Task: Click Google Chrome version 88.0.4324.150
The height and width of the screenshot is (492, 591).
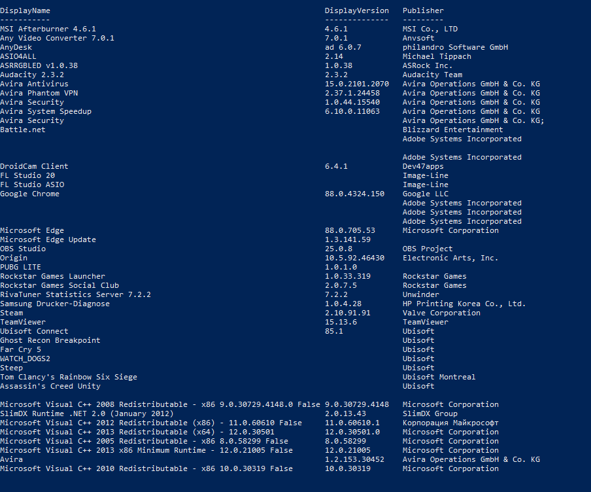Action: tap(354, 194)
